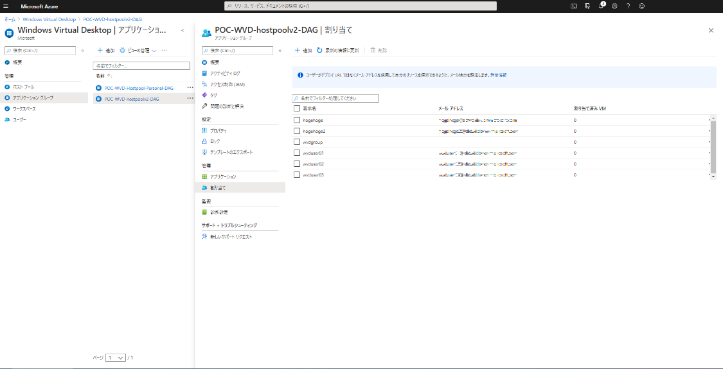723x369 pixels.
Task: Click the plus 追加 in the application groups list
Action: [106, 50]
